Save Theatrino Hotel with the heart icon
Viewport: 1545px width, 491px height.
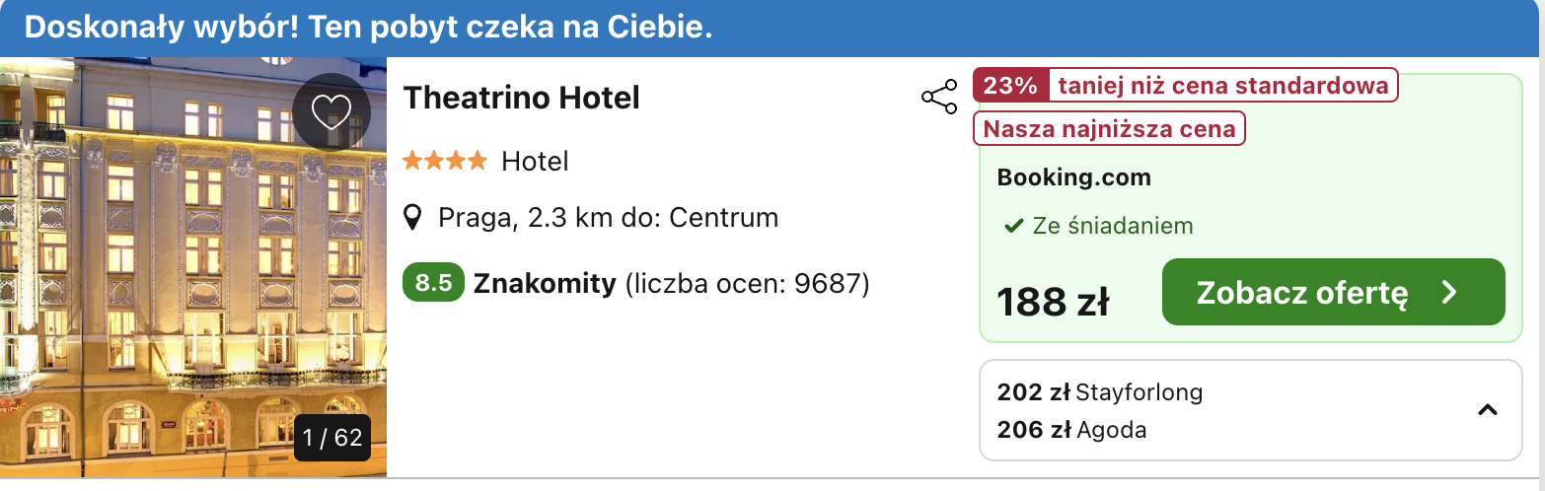(331, 112)
